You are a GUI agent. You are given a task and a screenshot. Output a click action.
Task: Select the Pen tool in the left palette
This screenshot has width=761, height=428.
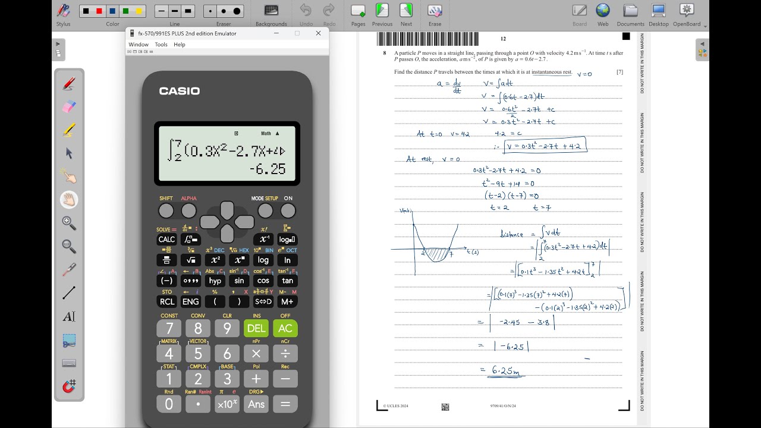click(69, 84)
